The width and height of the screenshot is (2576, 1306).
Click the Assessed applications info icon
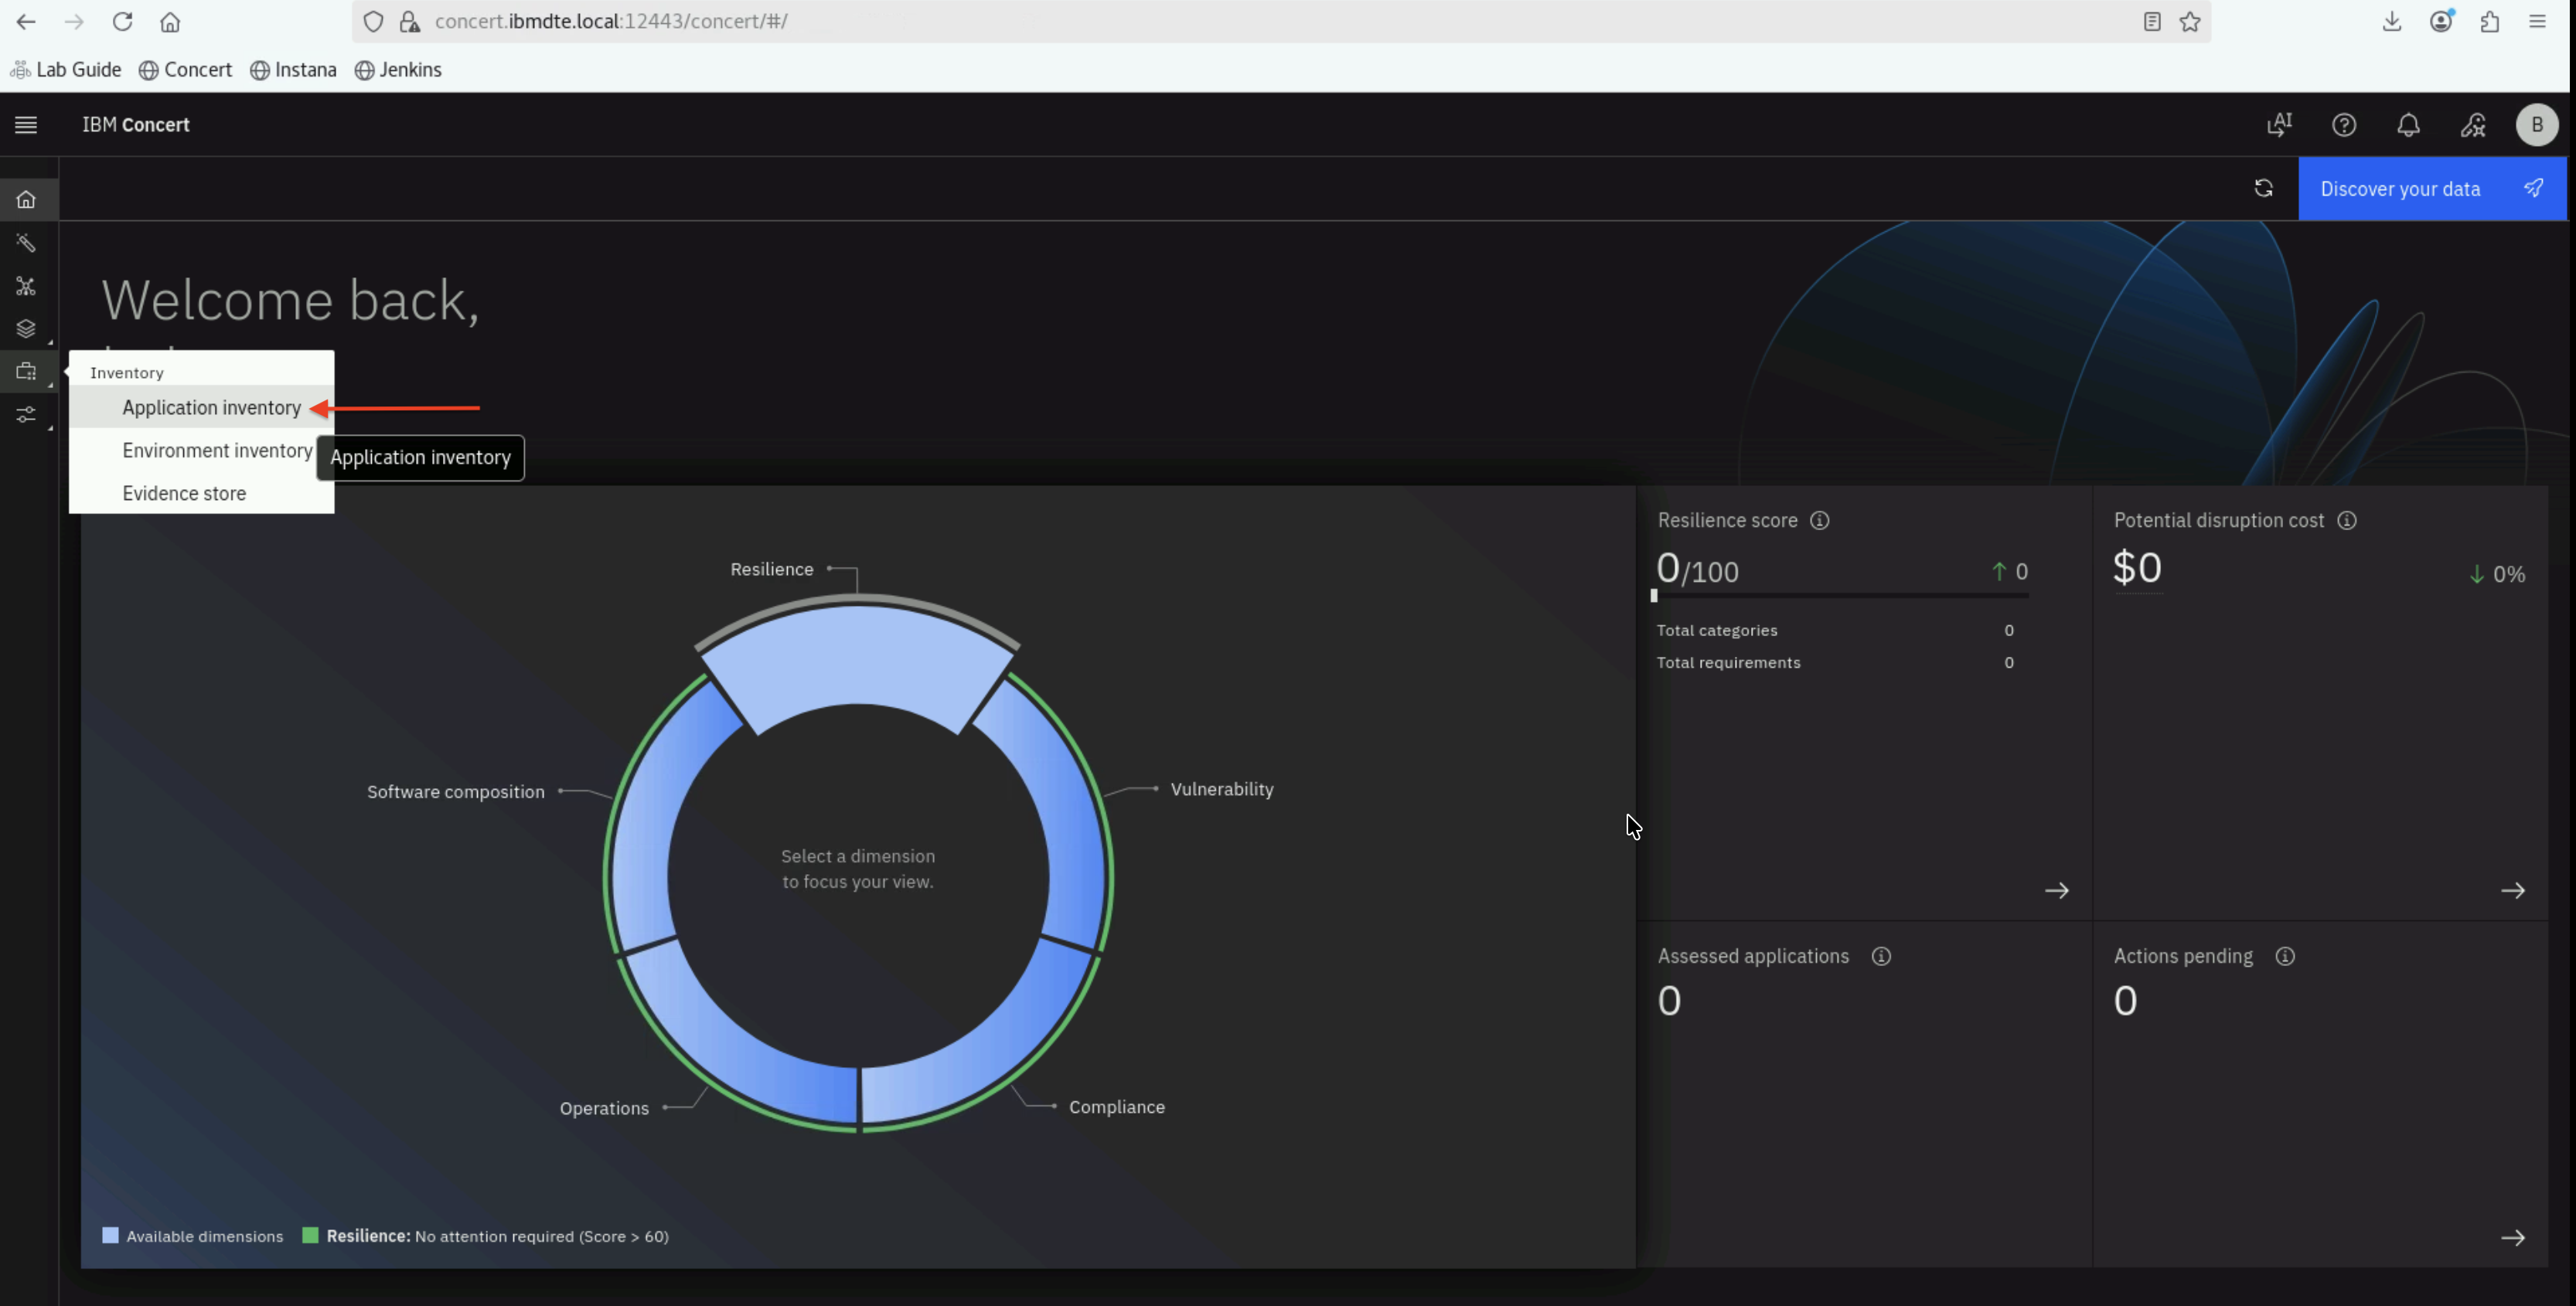(x=1881, y=956)
